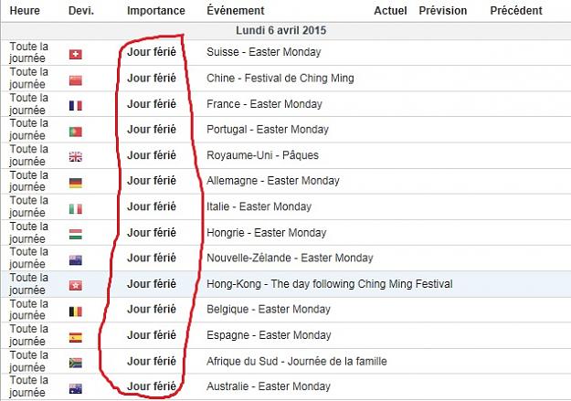Click the Précédent column header
Viewport: 571px width, 401px height.
point(516,11)
